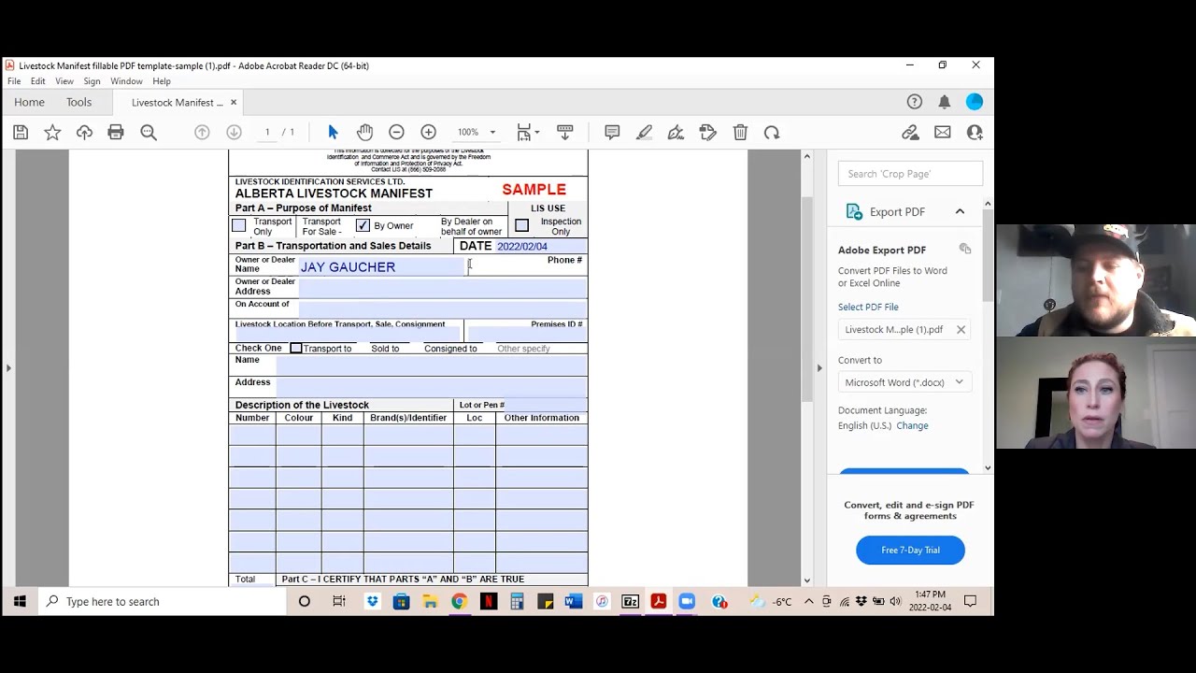Uncheck the By Owner checkbox
Screen dimensions: 1196x673
(363, 225)
